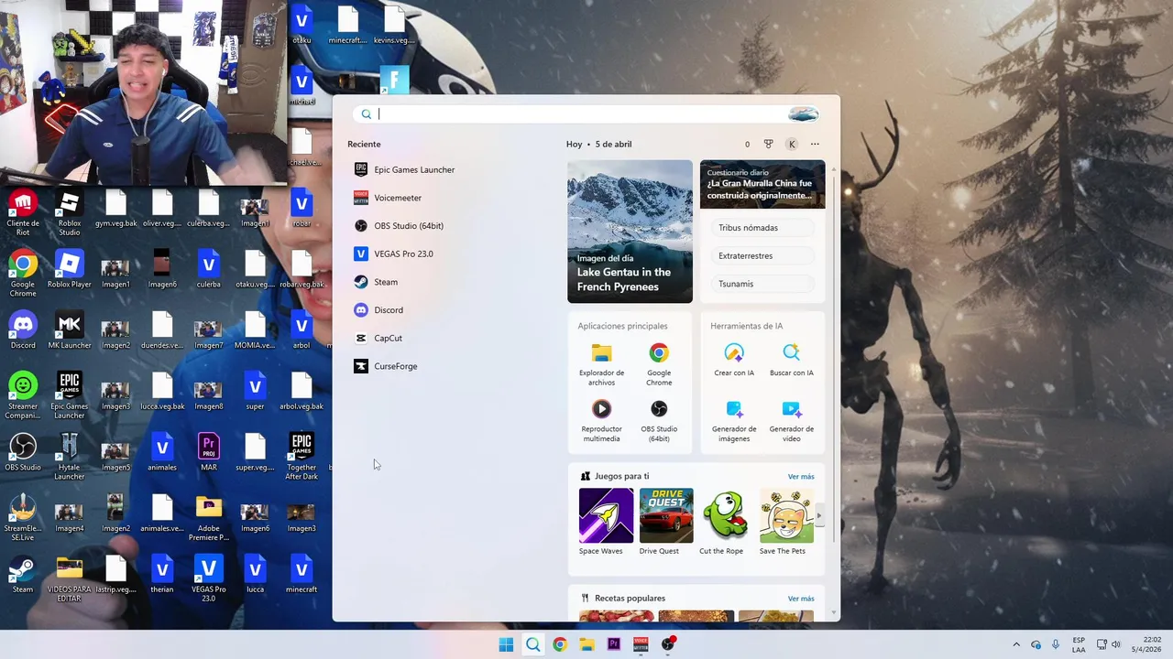1173x659 pixels.
Task: Switch to Voicemeeter on the taskbar
Action: [x=641, y=644]
